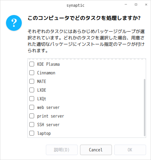Click the task list vertical scrollbar
The image size is (151, 160).
[145, 107]
